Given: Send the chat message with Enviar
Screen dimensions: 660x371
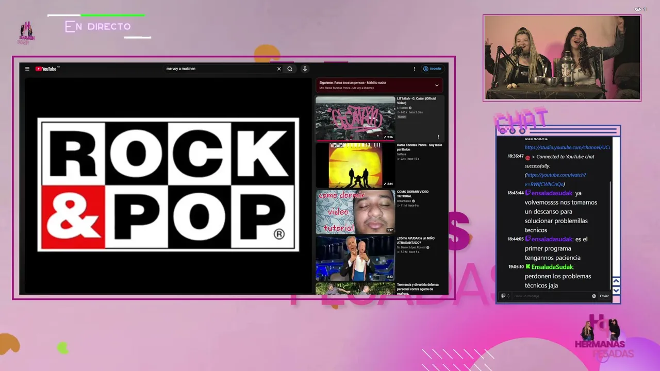Looking at the screenshot, I should (x=604, y=296).
